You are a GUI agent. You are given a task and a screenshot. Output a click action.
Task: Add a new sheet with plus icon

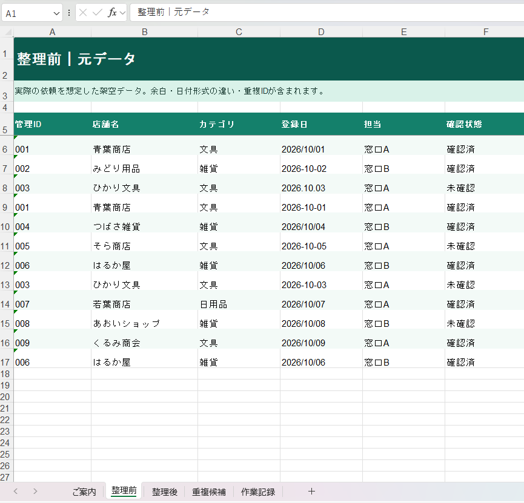pos(311,491)
